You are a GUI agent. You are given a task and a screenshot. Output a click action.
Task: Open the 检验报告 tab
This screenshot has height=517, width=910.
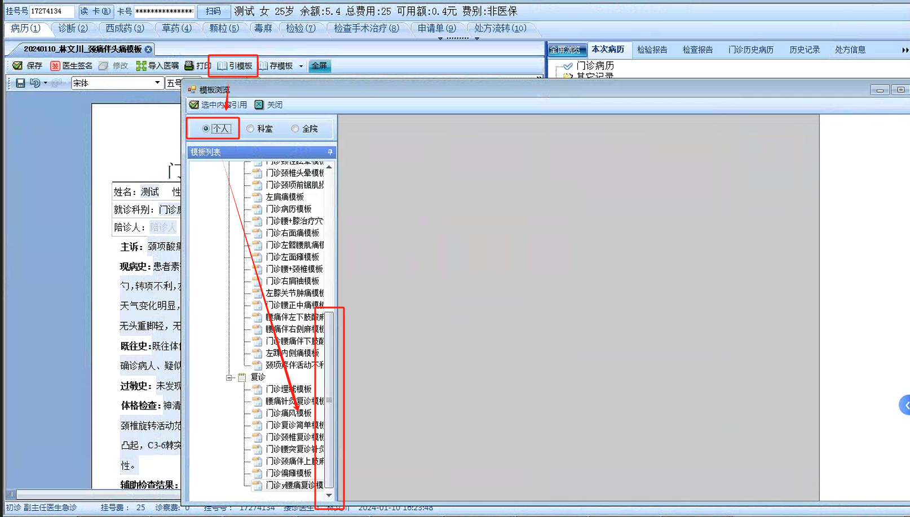(652, 50)
